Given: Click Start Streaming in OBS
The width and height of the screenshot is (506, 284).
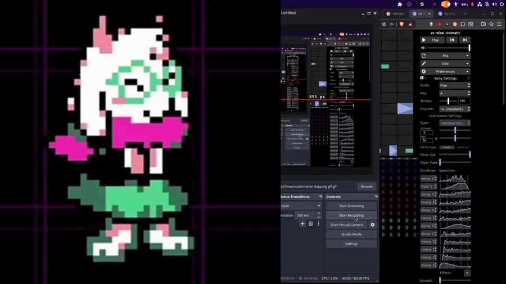Looking at the screenshot, I should pyautogui.click(x=351, y=206).
